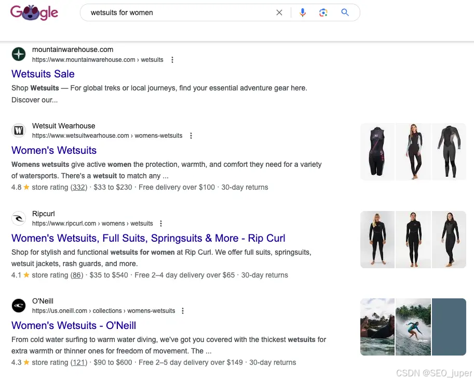This screenshot has width=474, height=381.
Task: Click the www.ripcurl.com URL breadcrumb
Action: pyautogui.click(x=92, y=224)
